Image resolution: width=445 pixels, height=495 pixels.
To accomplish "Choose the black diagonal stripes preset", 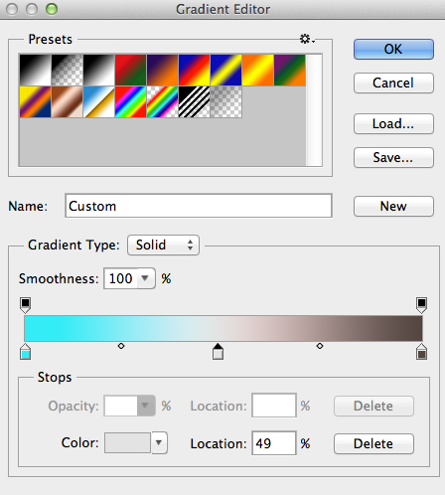I will click(x=194, y=102).
